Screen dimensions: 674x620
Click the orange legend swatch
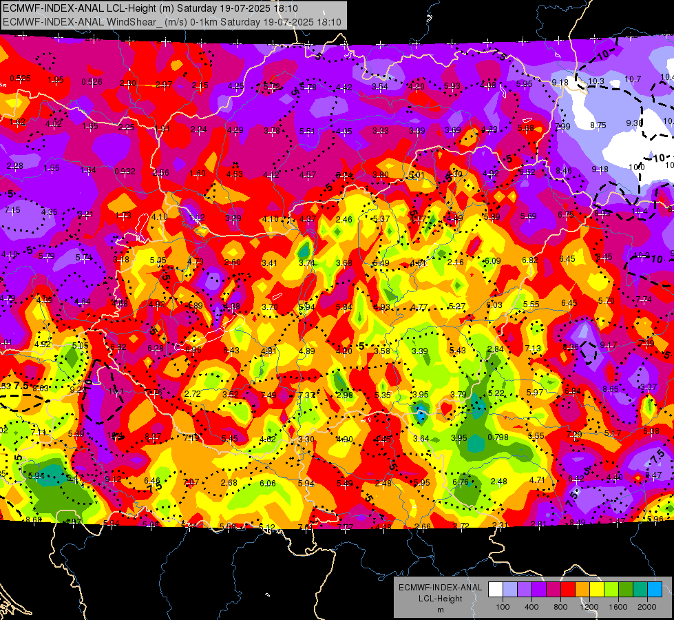[x=582, y=590]
